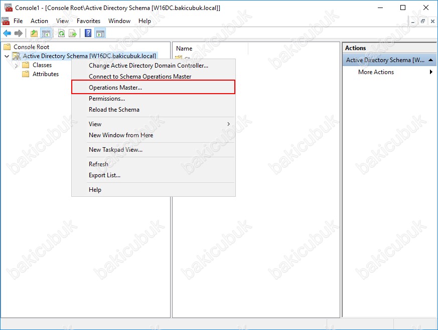
Task: Click the Active Directory Schema node icon
Action: pyautogui.click(x=17, y=56)
